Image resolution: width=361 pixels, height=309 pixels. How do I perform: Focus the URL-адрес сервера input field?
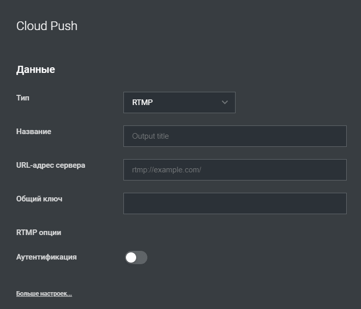tap(235, 170)
